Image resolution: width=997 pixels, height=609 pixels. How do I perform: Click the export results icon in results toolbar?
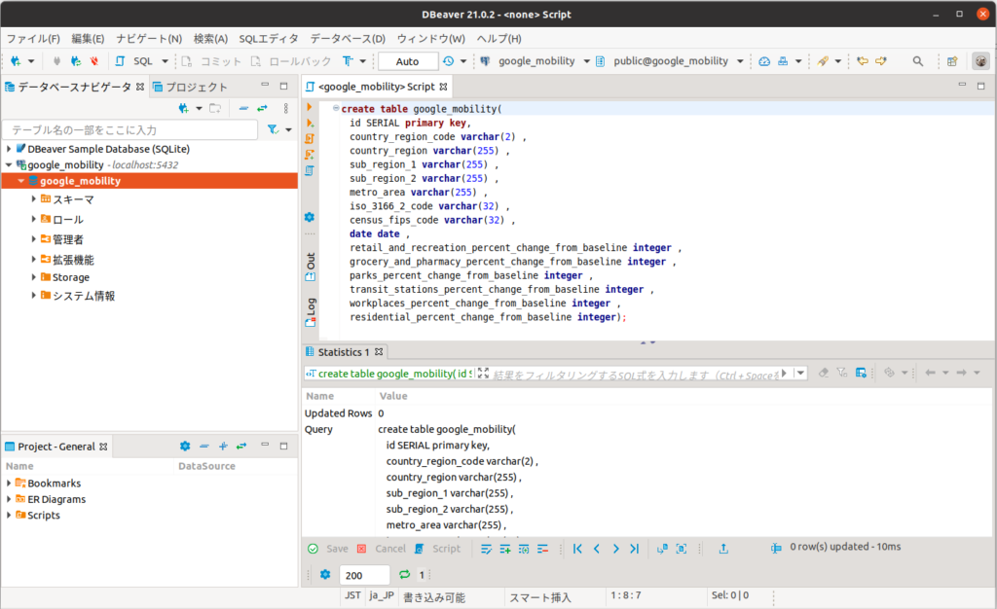click(723, 549)
